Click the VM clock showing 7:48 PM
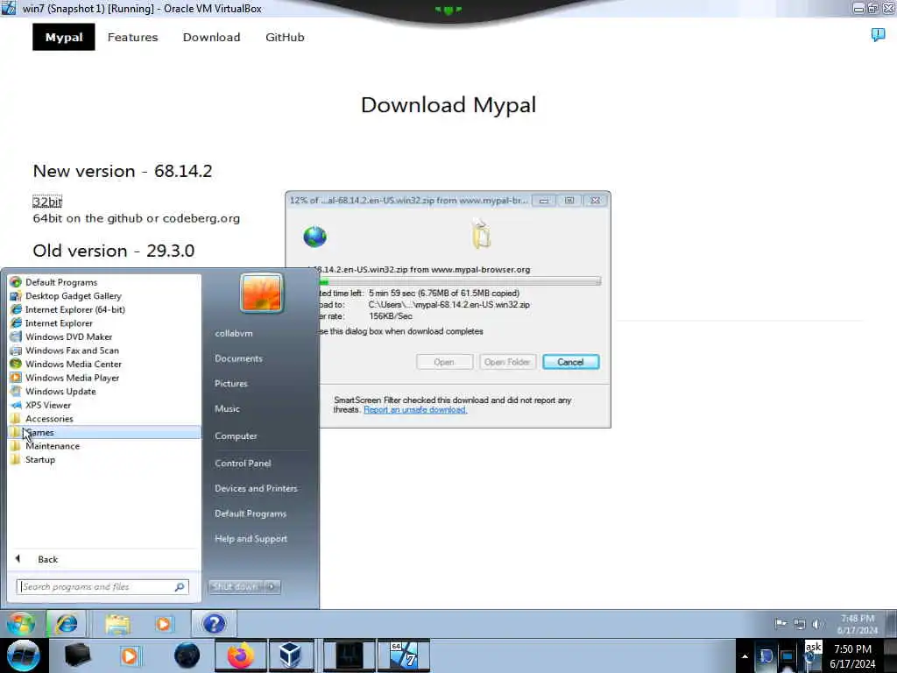This screenshot has height=673, width=897. click(857, 624)
